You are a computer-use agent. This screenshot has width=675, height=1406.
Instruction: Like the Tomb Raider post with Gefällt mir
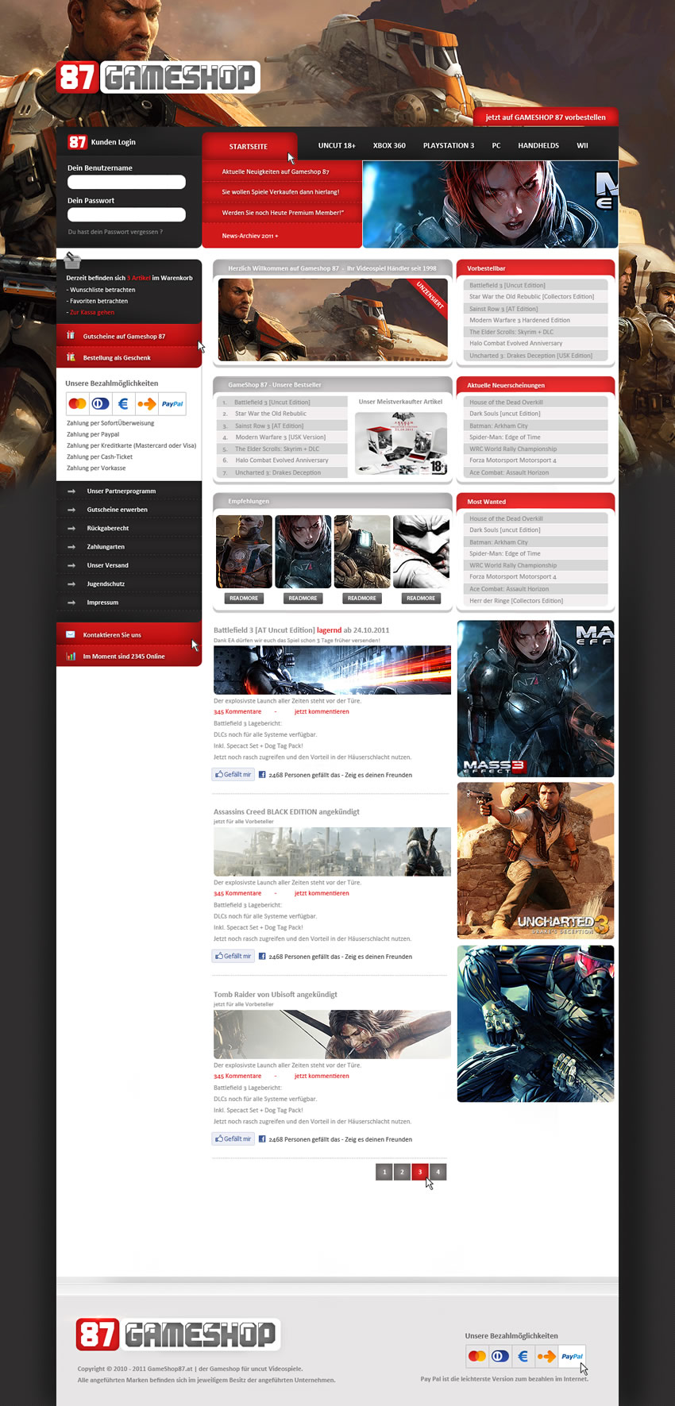233,1138
